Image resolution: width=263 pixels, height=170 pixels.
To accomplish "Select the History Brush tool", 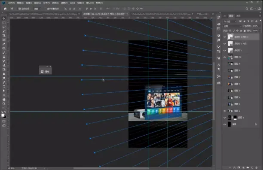I will (4, 61).
